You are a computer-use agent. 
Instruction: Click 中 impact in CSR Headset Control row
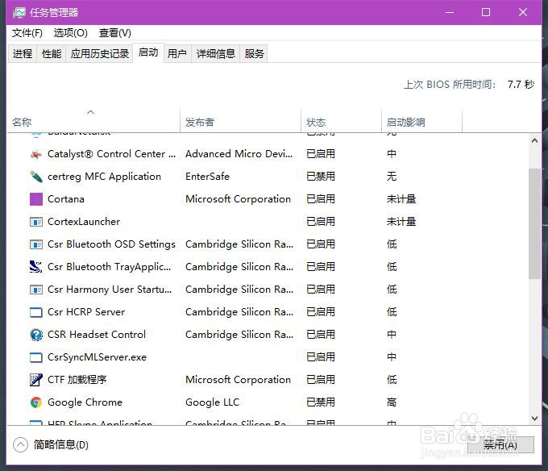(392, 335)
